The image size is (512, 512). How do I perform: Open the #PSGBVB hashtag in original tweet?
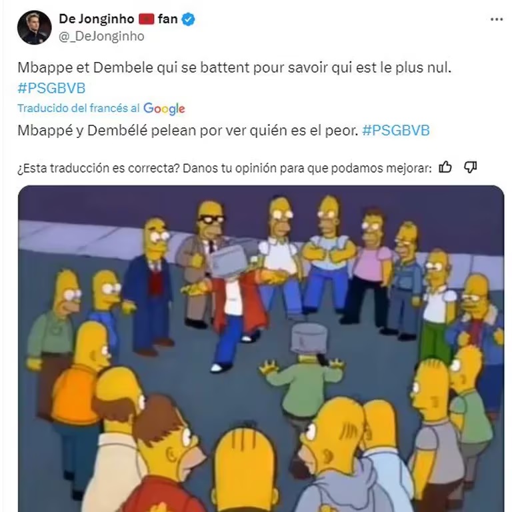pyautogui.click(x=51, y=88)
